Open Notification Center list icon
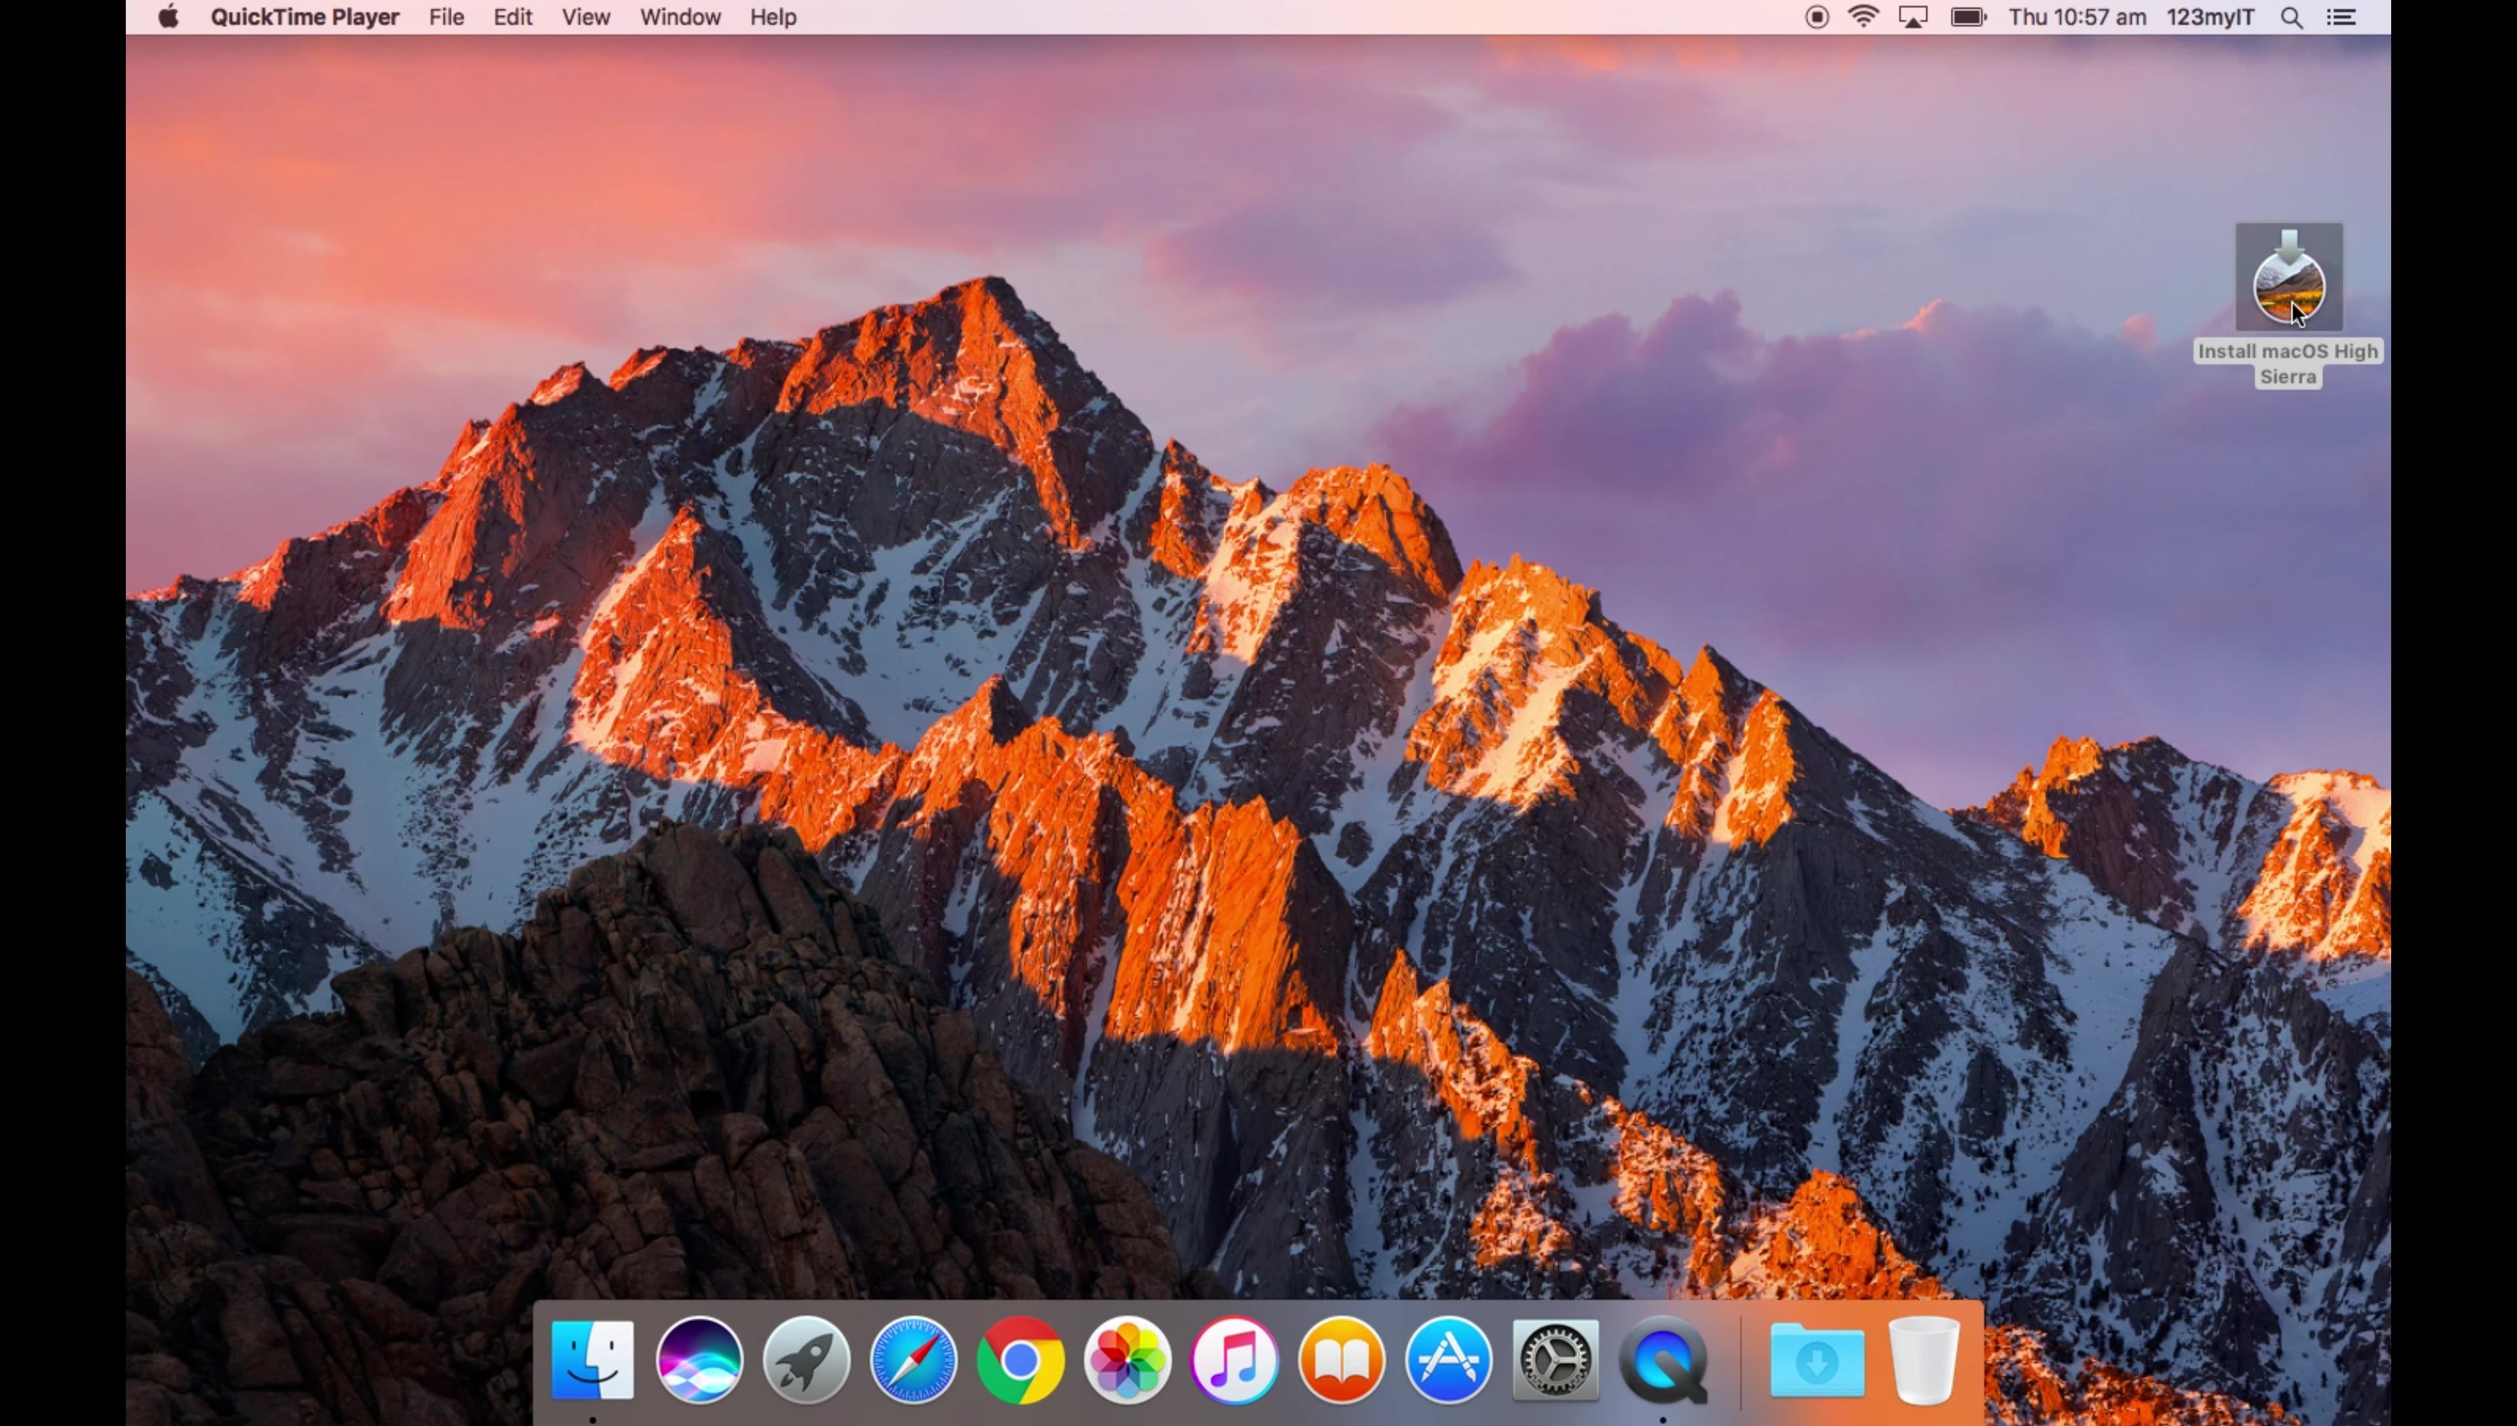Image resolution: width=2517 pixels, height=1426 pixels. click(2342, 16)
